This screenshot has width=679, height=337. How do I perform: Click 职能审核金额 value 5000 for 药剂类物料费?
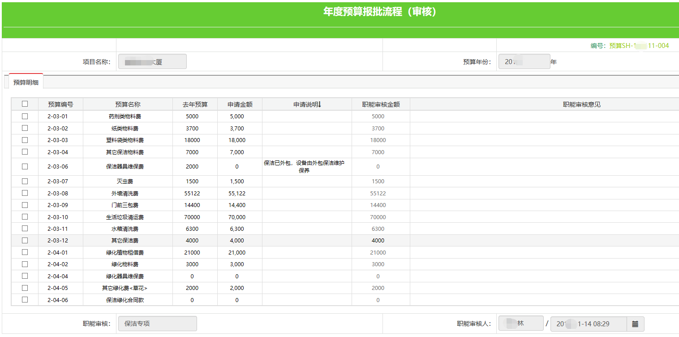(378, 117)
